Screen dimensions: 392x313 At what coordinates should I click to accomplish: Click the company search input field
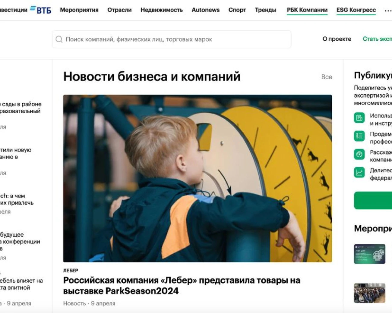(172, 39)
